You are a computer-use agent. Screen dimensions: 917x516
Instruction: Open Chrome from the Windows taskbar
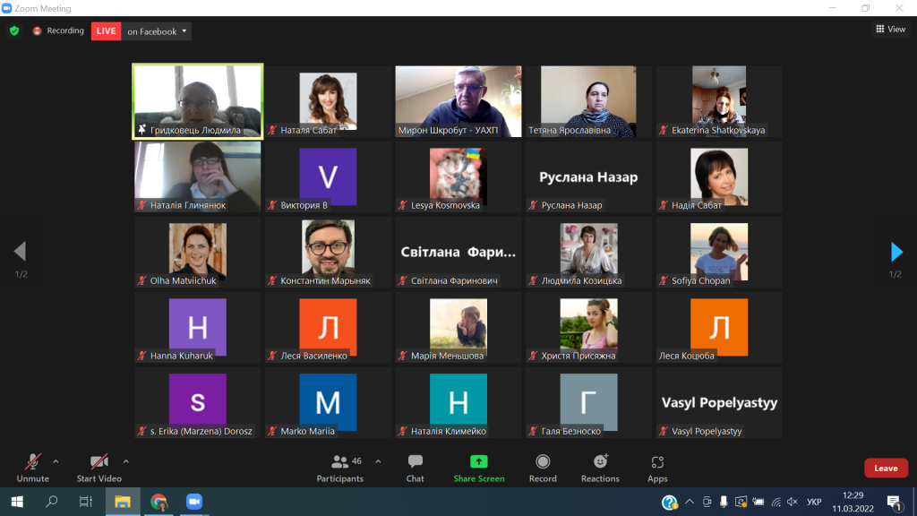159,502
